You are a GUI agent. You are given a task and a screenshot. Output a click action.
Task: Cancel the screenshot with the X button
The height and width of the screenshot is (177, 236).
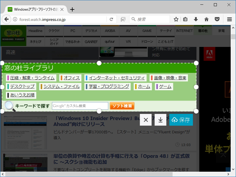point(146,120)
